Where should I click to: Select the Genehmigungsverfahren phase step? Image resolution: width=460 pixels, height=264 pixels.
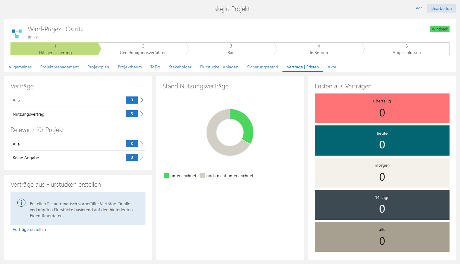pyautogui.click(x=143, y=49)
